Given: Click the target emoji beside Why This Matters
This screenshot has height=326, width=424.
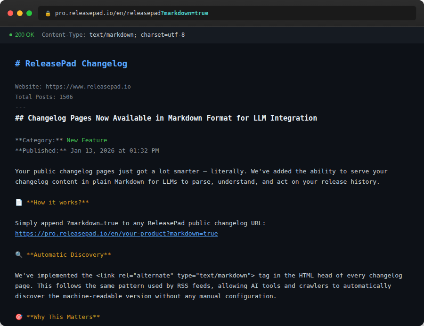Looking at the screenshot, I should tap(19, 317).
